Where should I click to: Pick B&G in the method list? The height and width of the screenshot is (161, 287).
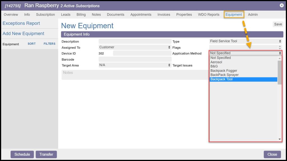coord(214,66)
